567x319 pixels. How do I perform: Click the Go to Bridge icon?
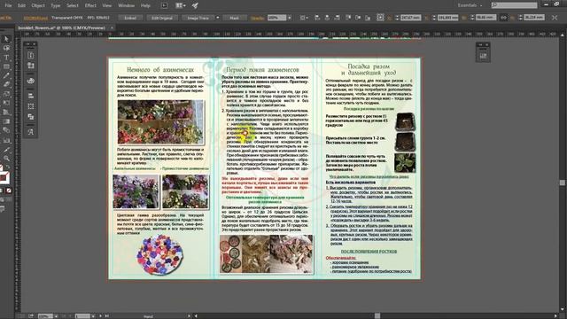tap(164, 5)
